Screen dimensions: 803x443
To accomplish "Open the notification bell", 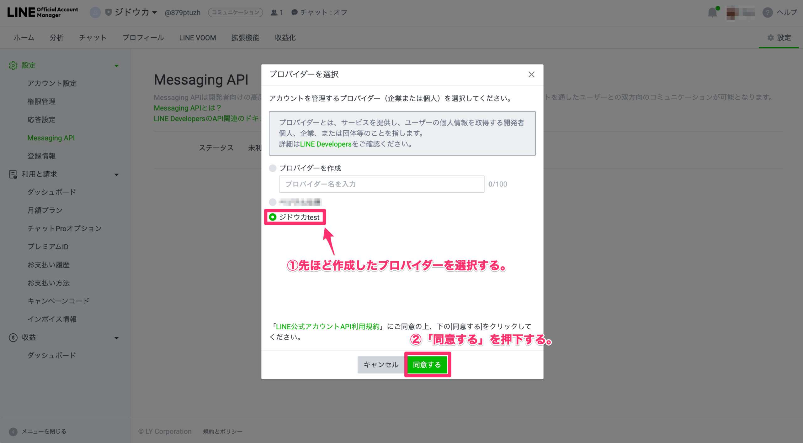I will [x=713, y=12].
